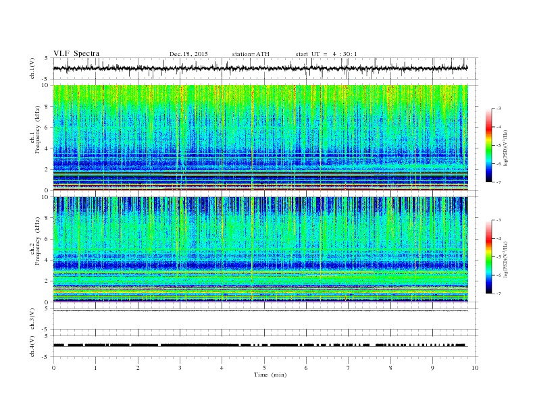Image resolution: width=535 pixels, height=413 pixels.
Task: Click the '-4' tick on ch.2 colorbar
Action: pyautogui.click(x=499, y=238)
